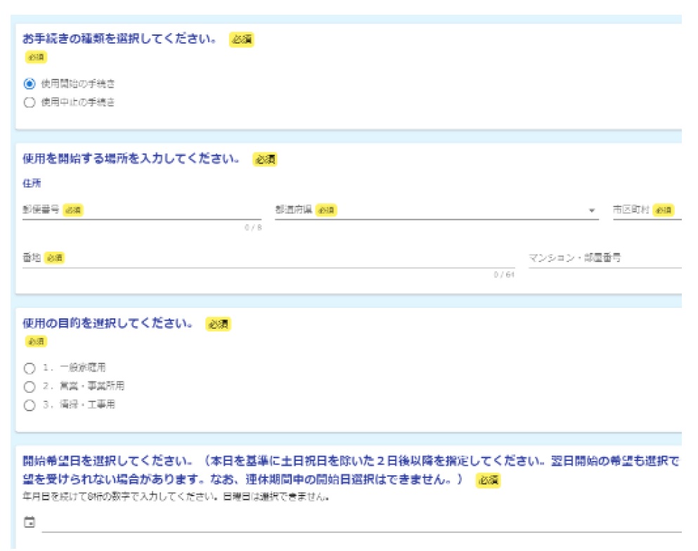
Task: Click the 使用を開始する場所を入力してください heading
Action: coord(131,159)
